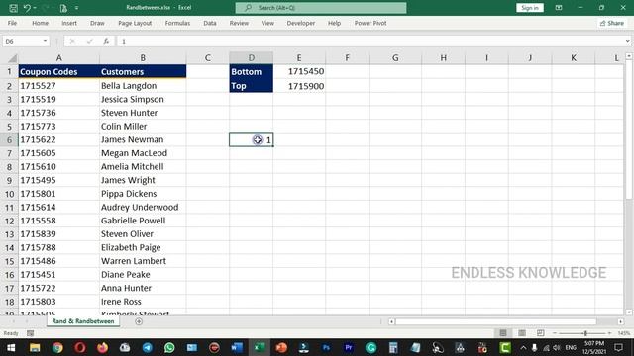This screenshot has width=634, height=356.
Task: Zoom in with the plus button
Action: coord(609,333)
